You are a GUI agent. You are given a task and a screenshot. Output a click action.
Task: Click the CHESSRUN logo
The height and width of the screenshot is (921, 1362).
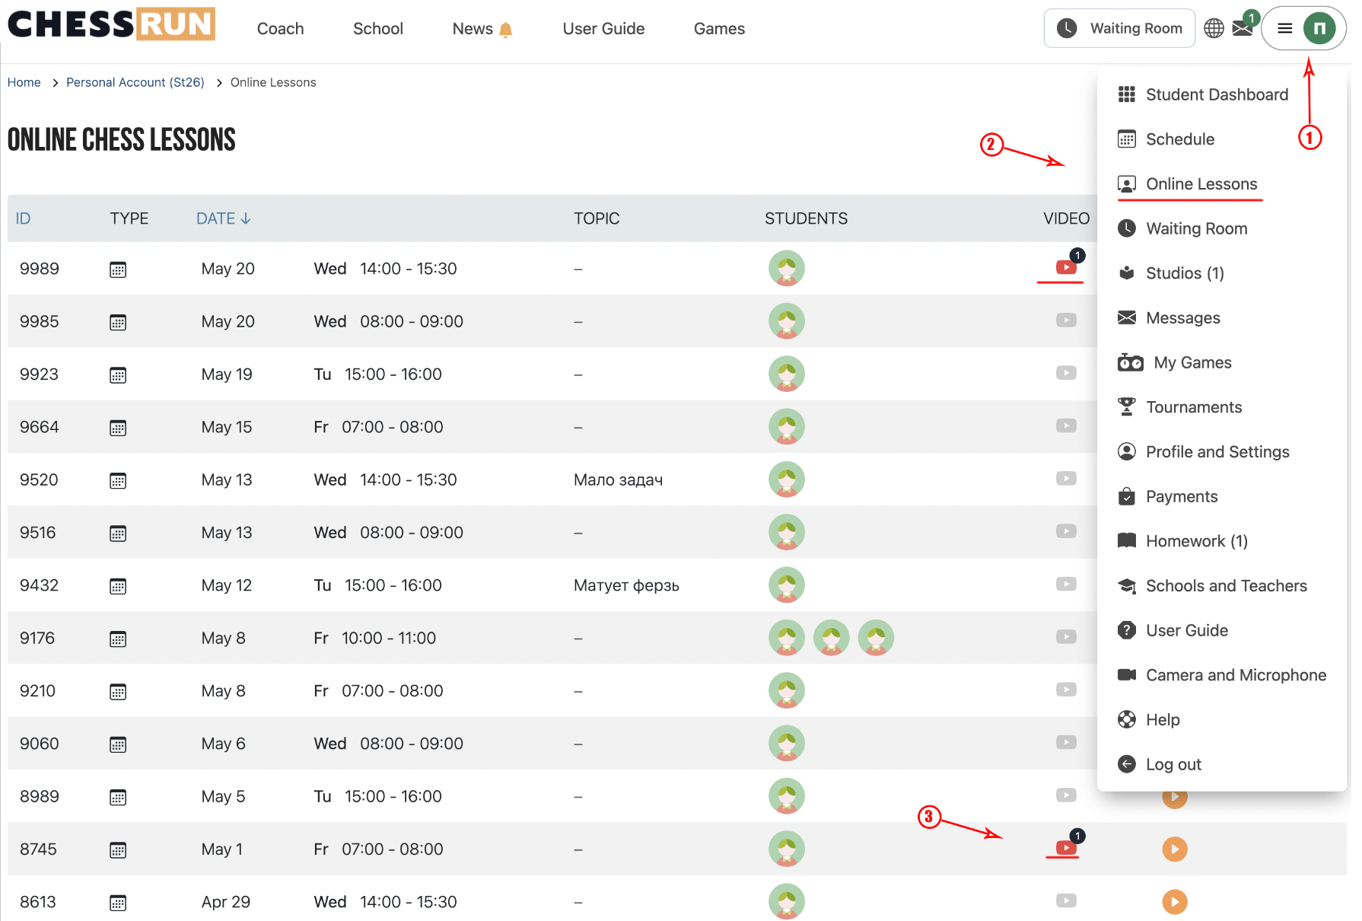112,24
